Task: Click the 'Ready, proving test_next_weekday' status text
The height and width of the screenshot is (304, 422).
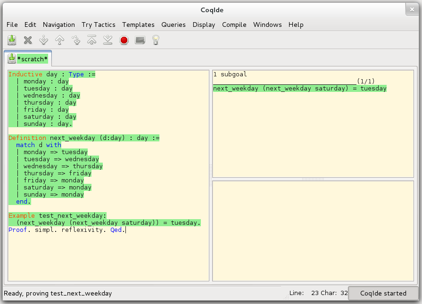Action: [x=58, y=293]
